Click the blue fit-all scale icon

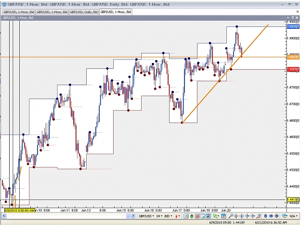[x=276, y=216]
